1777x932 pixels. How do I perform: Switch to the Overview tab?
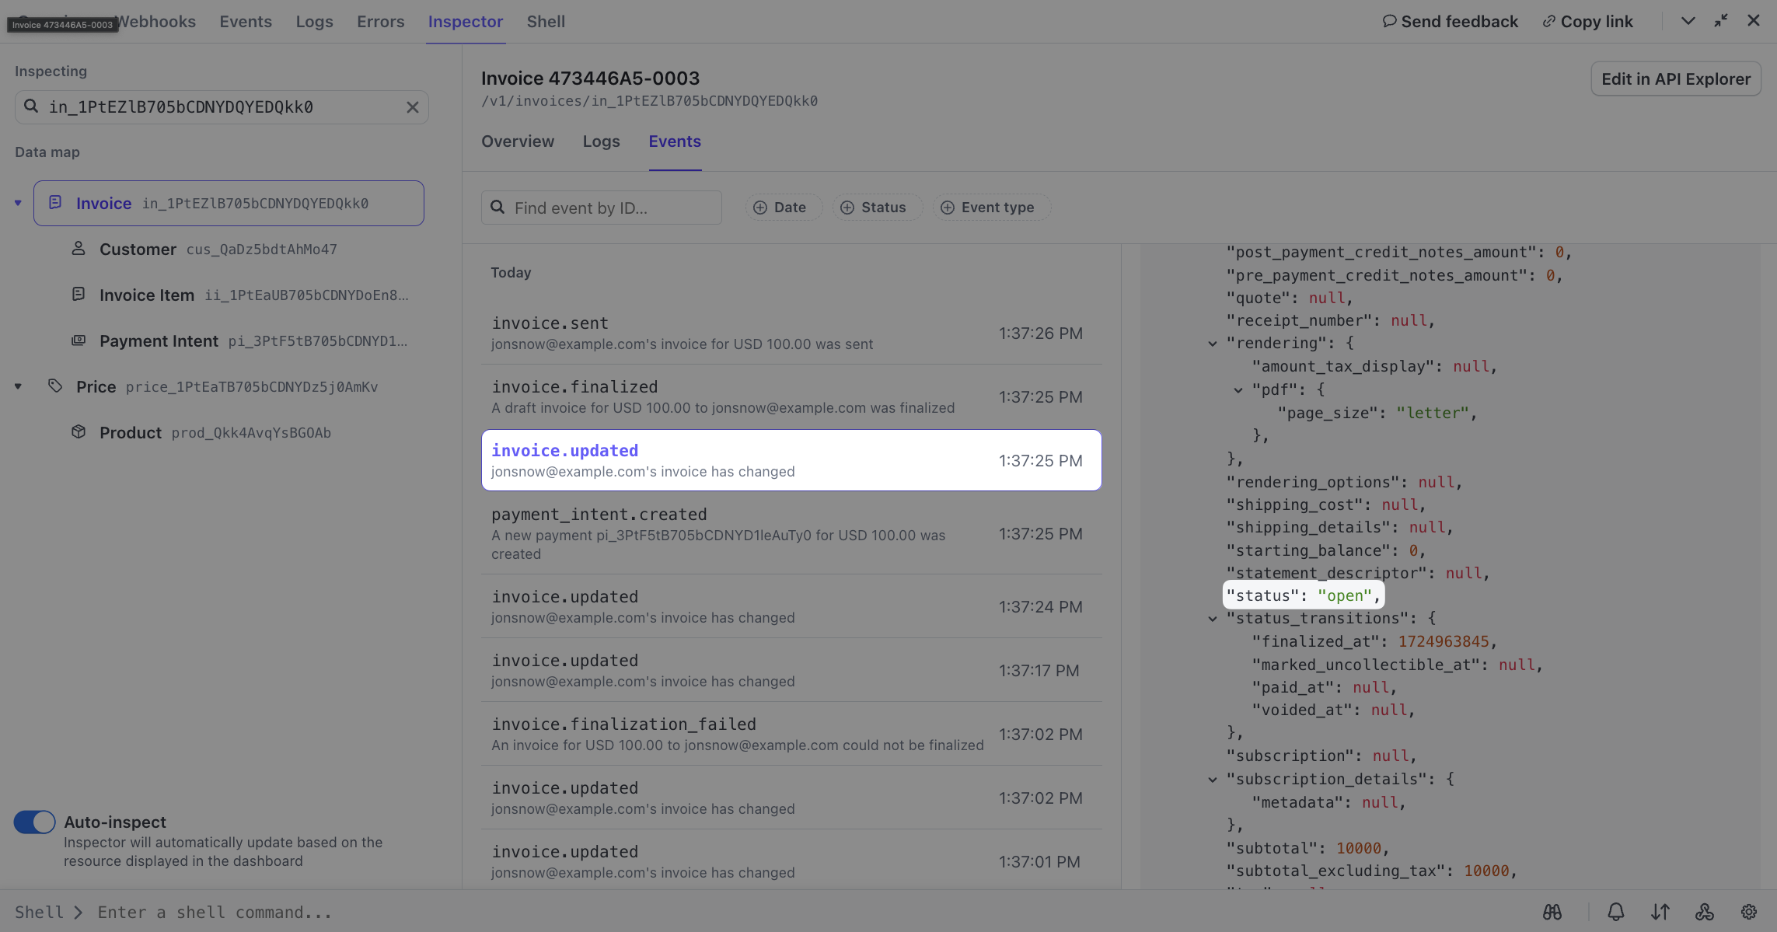coord(518,141)
